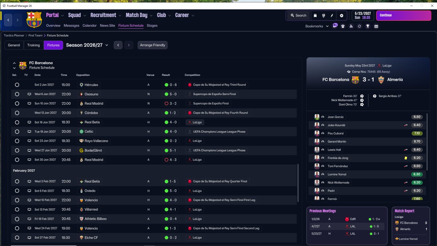
Task: Open First Team in the breadcrumb
Action: pyautogui.click(x=36, y=36)
